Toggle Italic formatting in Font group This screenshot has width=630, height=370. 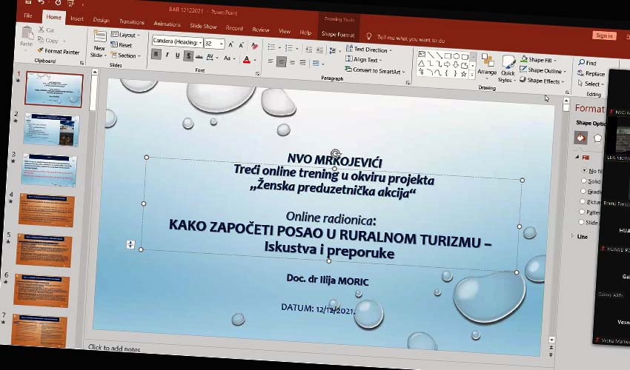point(167,55)
